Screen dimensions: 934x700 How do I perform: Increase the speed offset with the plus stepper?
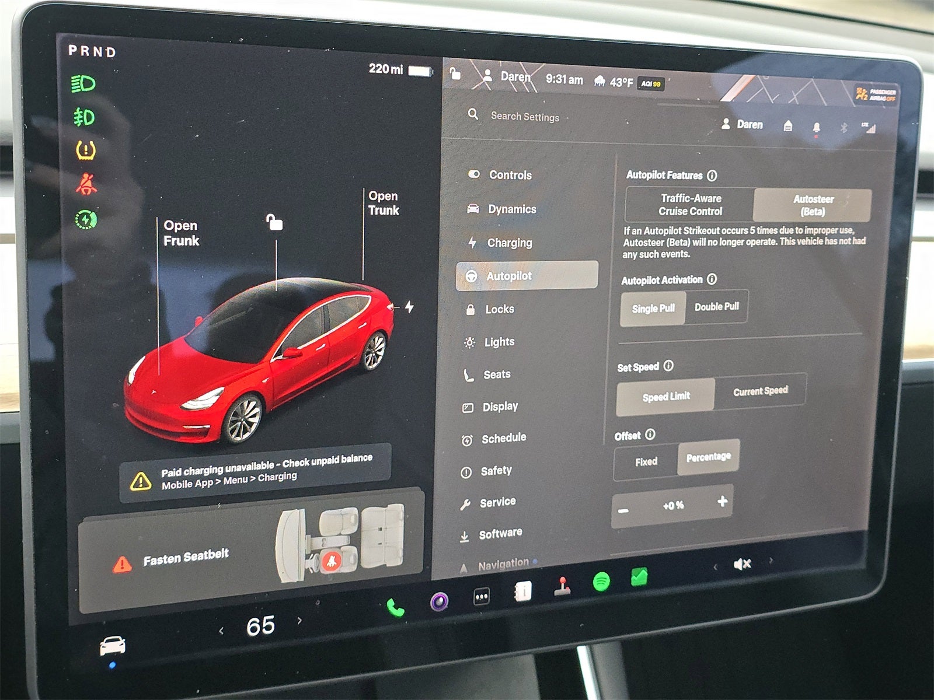(x=722, y=502)
